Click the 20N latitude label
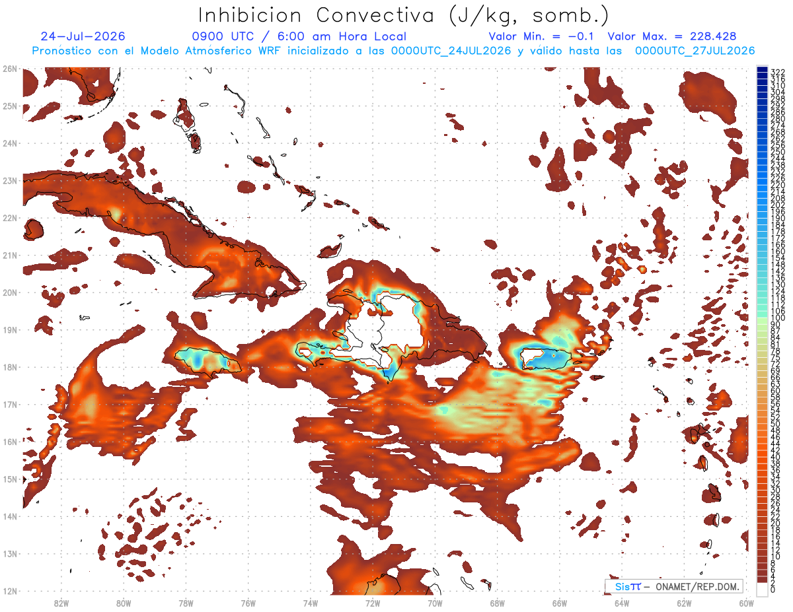 pos(10,292)
